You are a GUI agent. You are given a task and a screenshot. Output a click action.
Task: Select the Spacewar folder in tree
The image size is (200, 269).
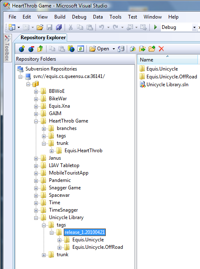coord(59,195)
